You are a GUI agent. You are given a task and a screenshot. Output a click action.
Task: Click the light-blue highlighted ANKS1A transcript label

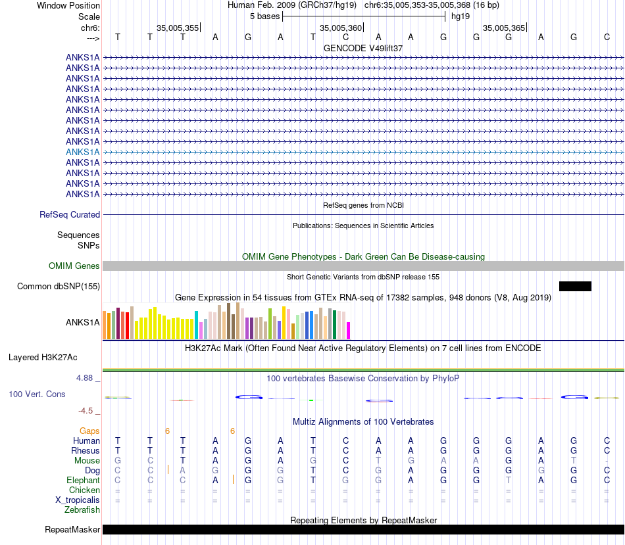coord(82,152)
